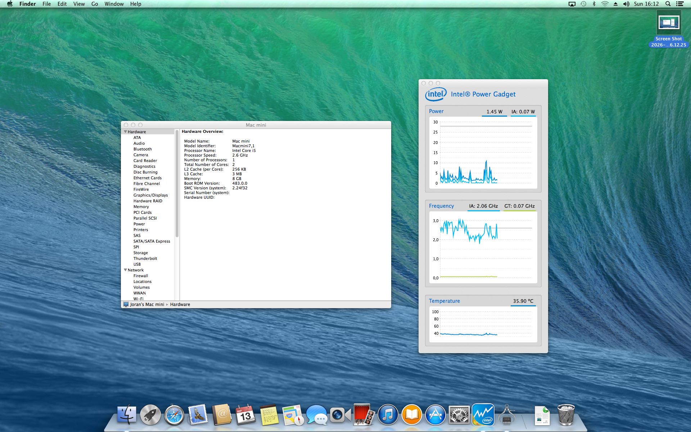Open Contacts address book in dock
Viewport: 691px width, 432px height.
pyautogui.click(x=222, y=415)
